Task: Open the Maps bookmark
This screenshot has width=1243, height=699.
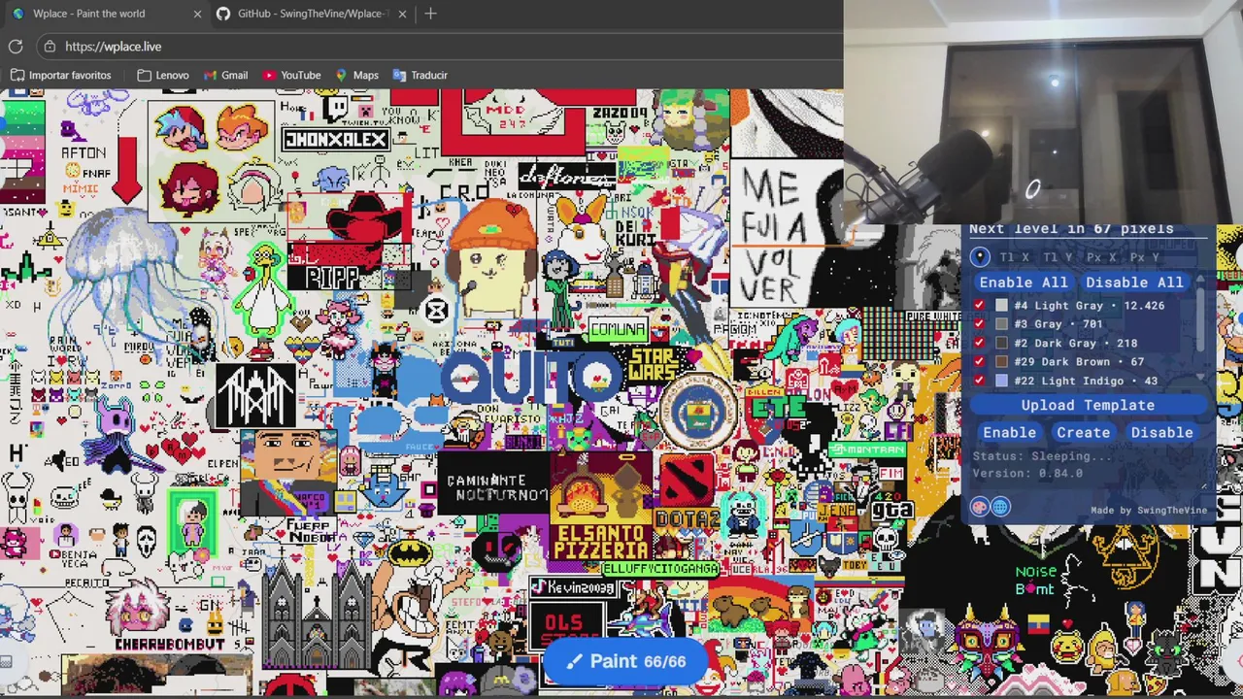Action: click(356, 75)
